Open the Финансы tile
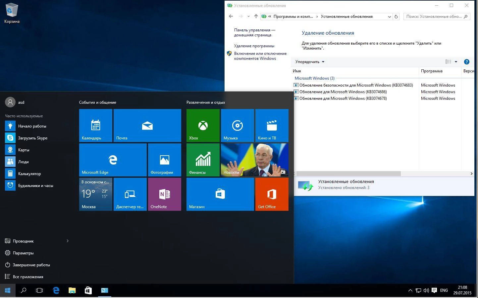 [203, 160]
